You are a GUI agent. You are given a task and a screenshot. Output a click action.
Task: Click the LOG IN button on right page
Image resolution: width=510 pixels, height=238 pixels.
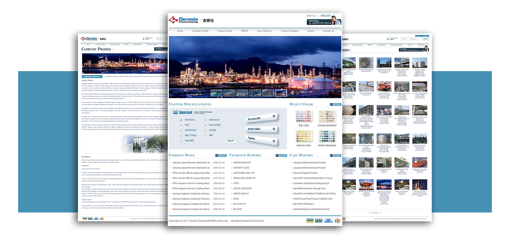(425, 39)
